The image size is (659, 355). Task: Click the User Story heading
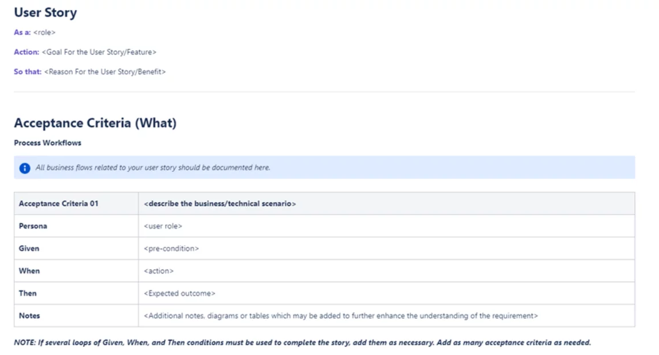pos(45,13)
